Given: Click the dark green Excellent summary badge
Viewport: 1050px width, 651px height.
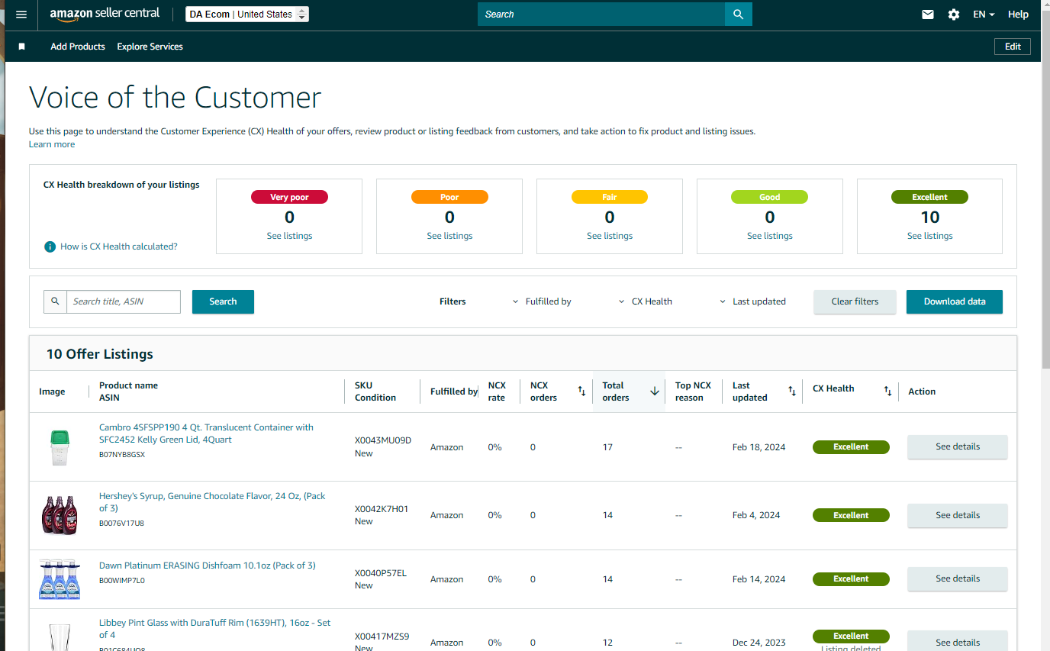Looking at the screenshot, I should click(929, 197).
